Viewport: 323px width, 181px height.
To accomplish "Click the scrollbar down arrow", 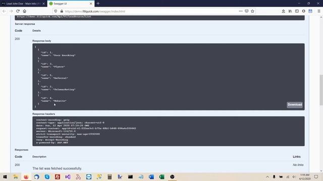I will (x=321, y=171).
